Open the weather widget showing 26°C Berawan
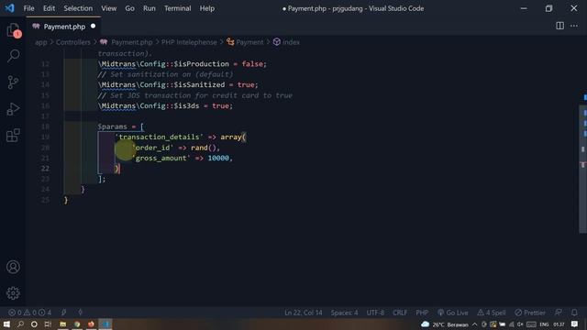The image size is (587, 330). click(445, 324)
